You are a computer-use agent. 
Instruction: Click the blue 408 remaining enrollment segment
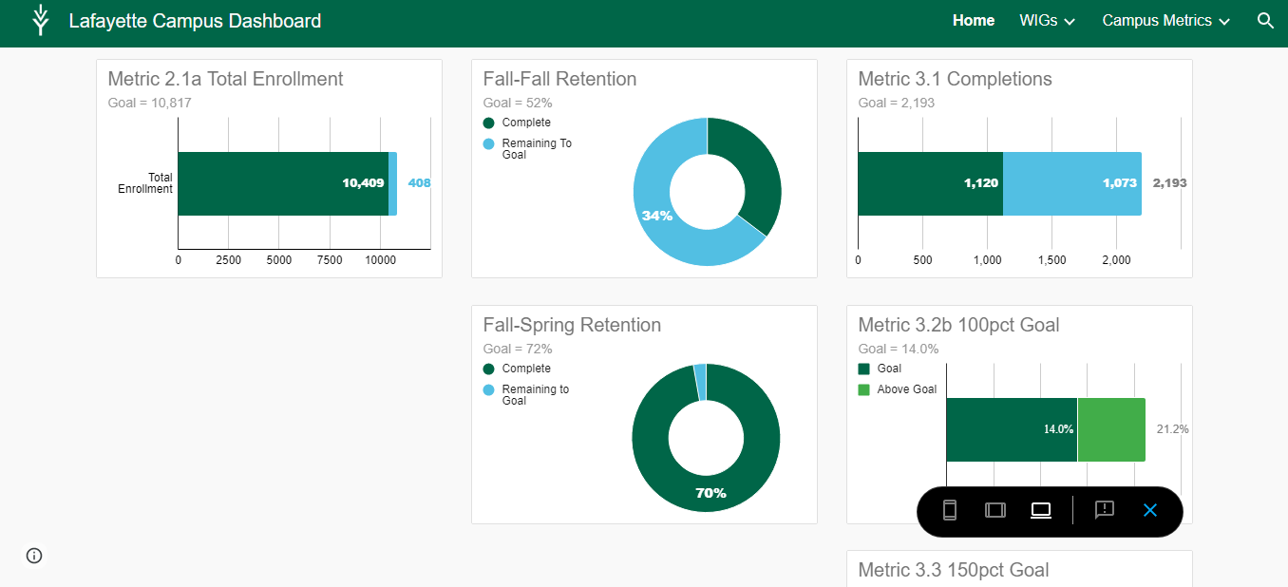coord(392,183)
